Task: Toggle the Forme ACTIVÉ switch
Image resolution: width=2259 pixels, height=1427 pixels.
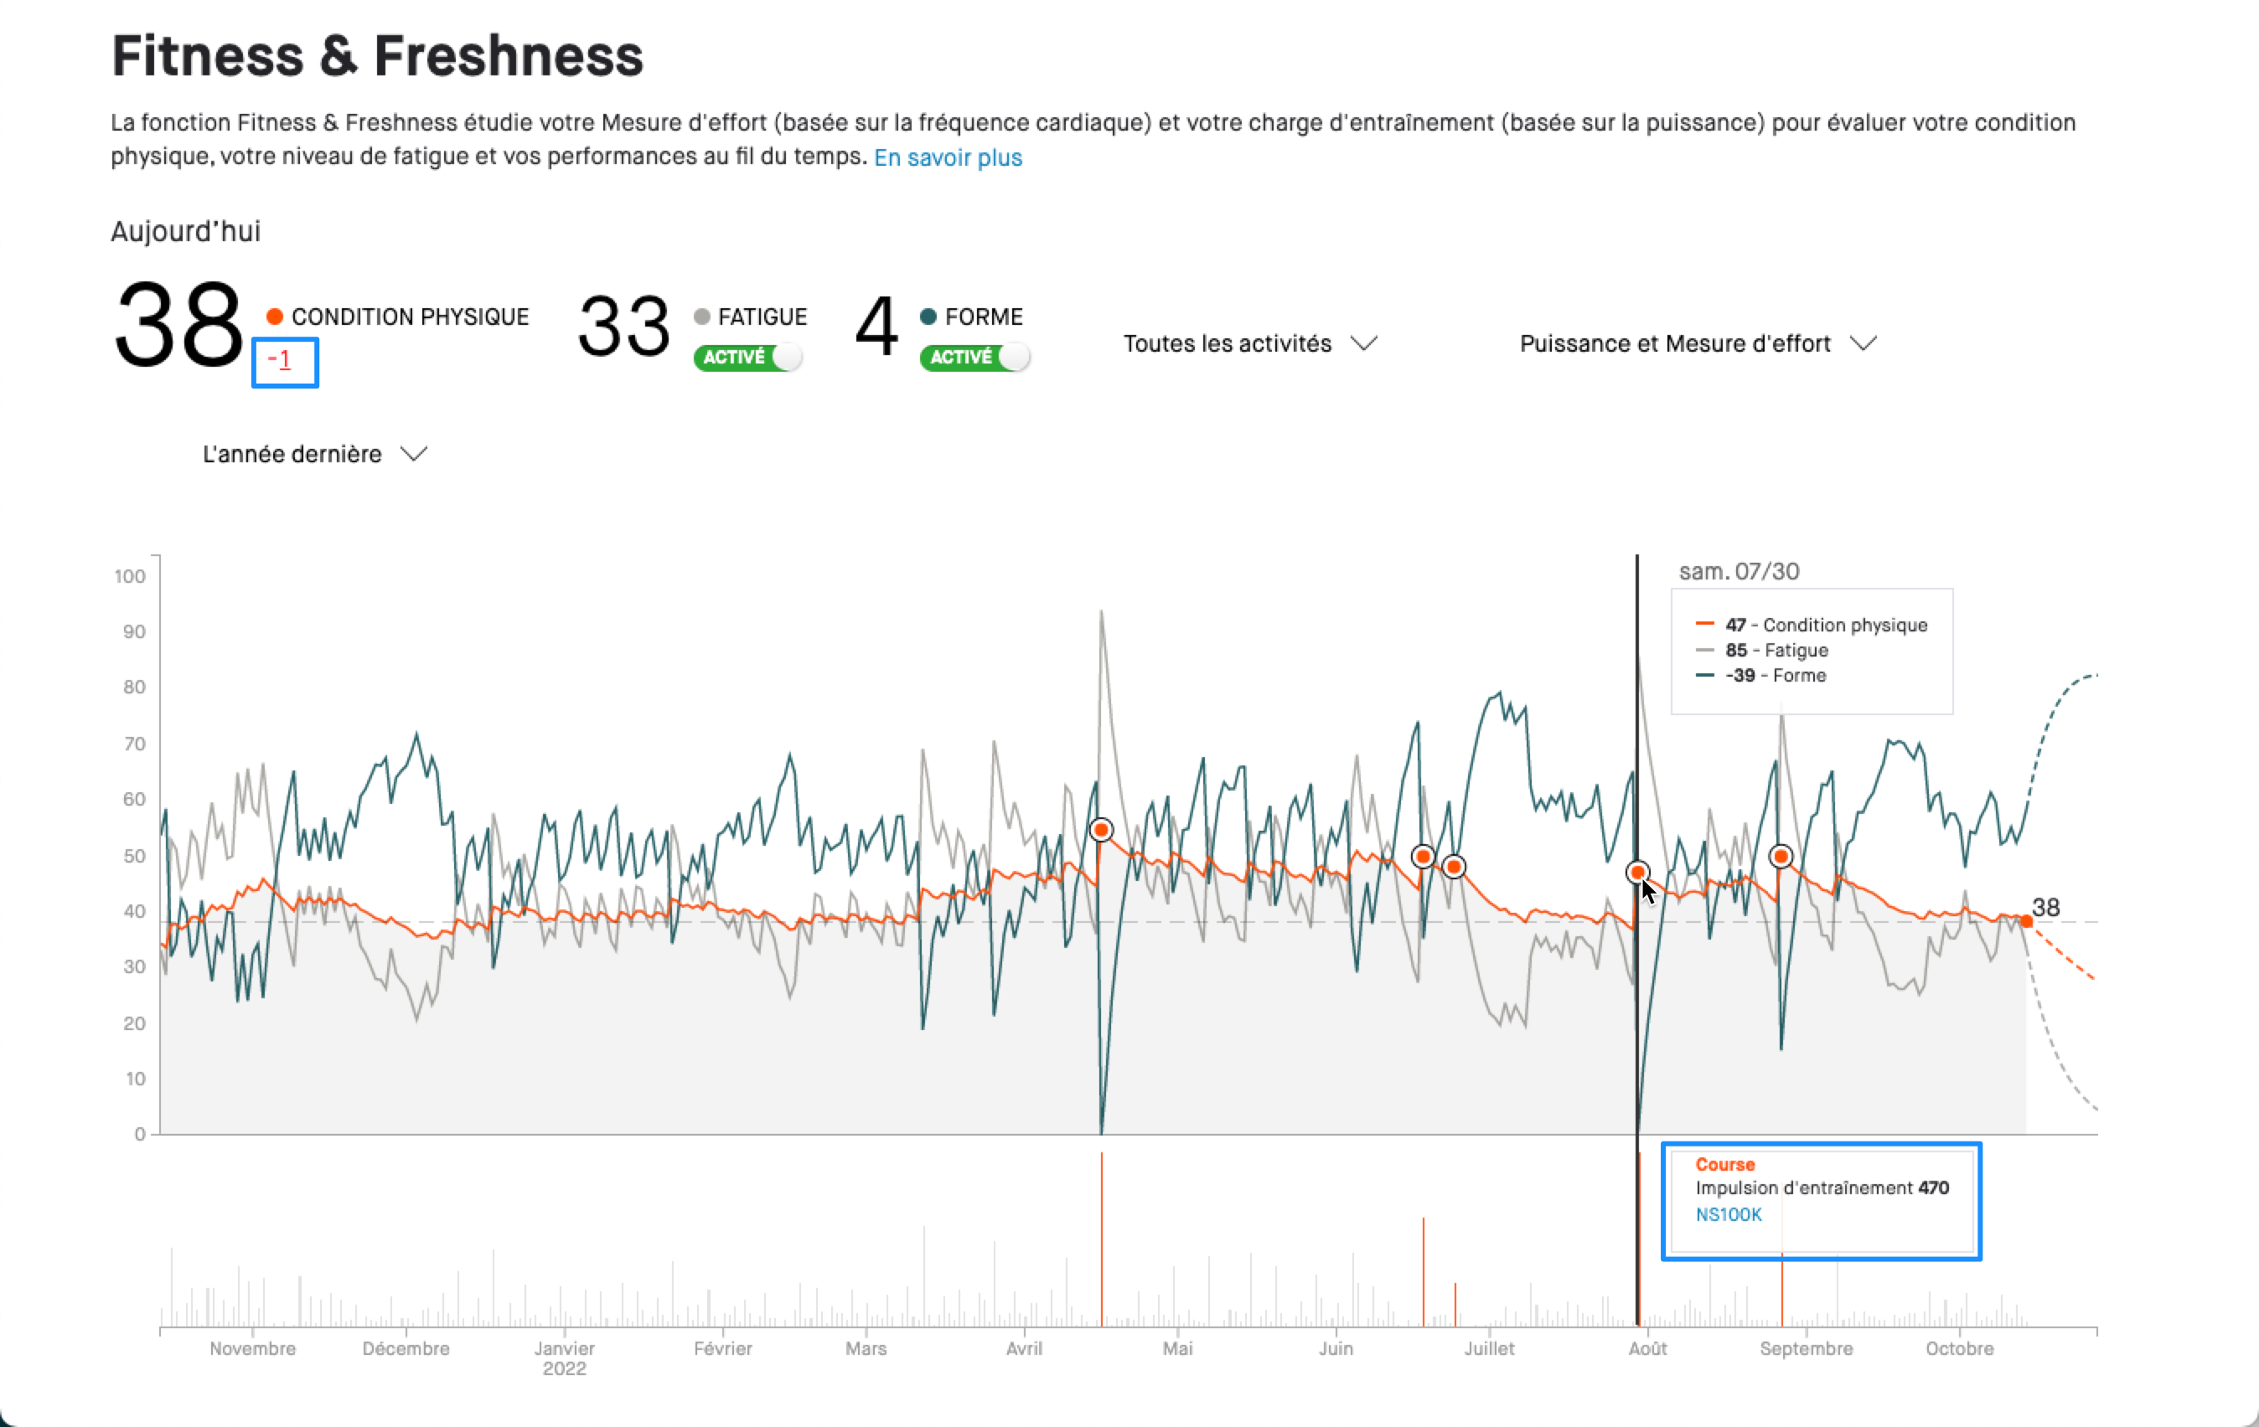Action: pyautogui.click(x=974, y=358)
